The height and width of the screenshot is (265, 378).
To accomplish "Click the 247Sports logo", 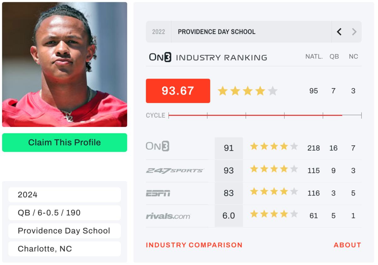I will (x=175, y=170).
